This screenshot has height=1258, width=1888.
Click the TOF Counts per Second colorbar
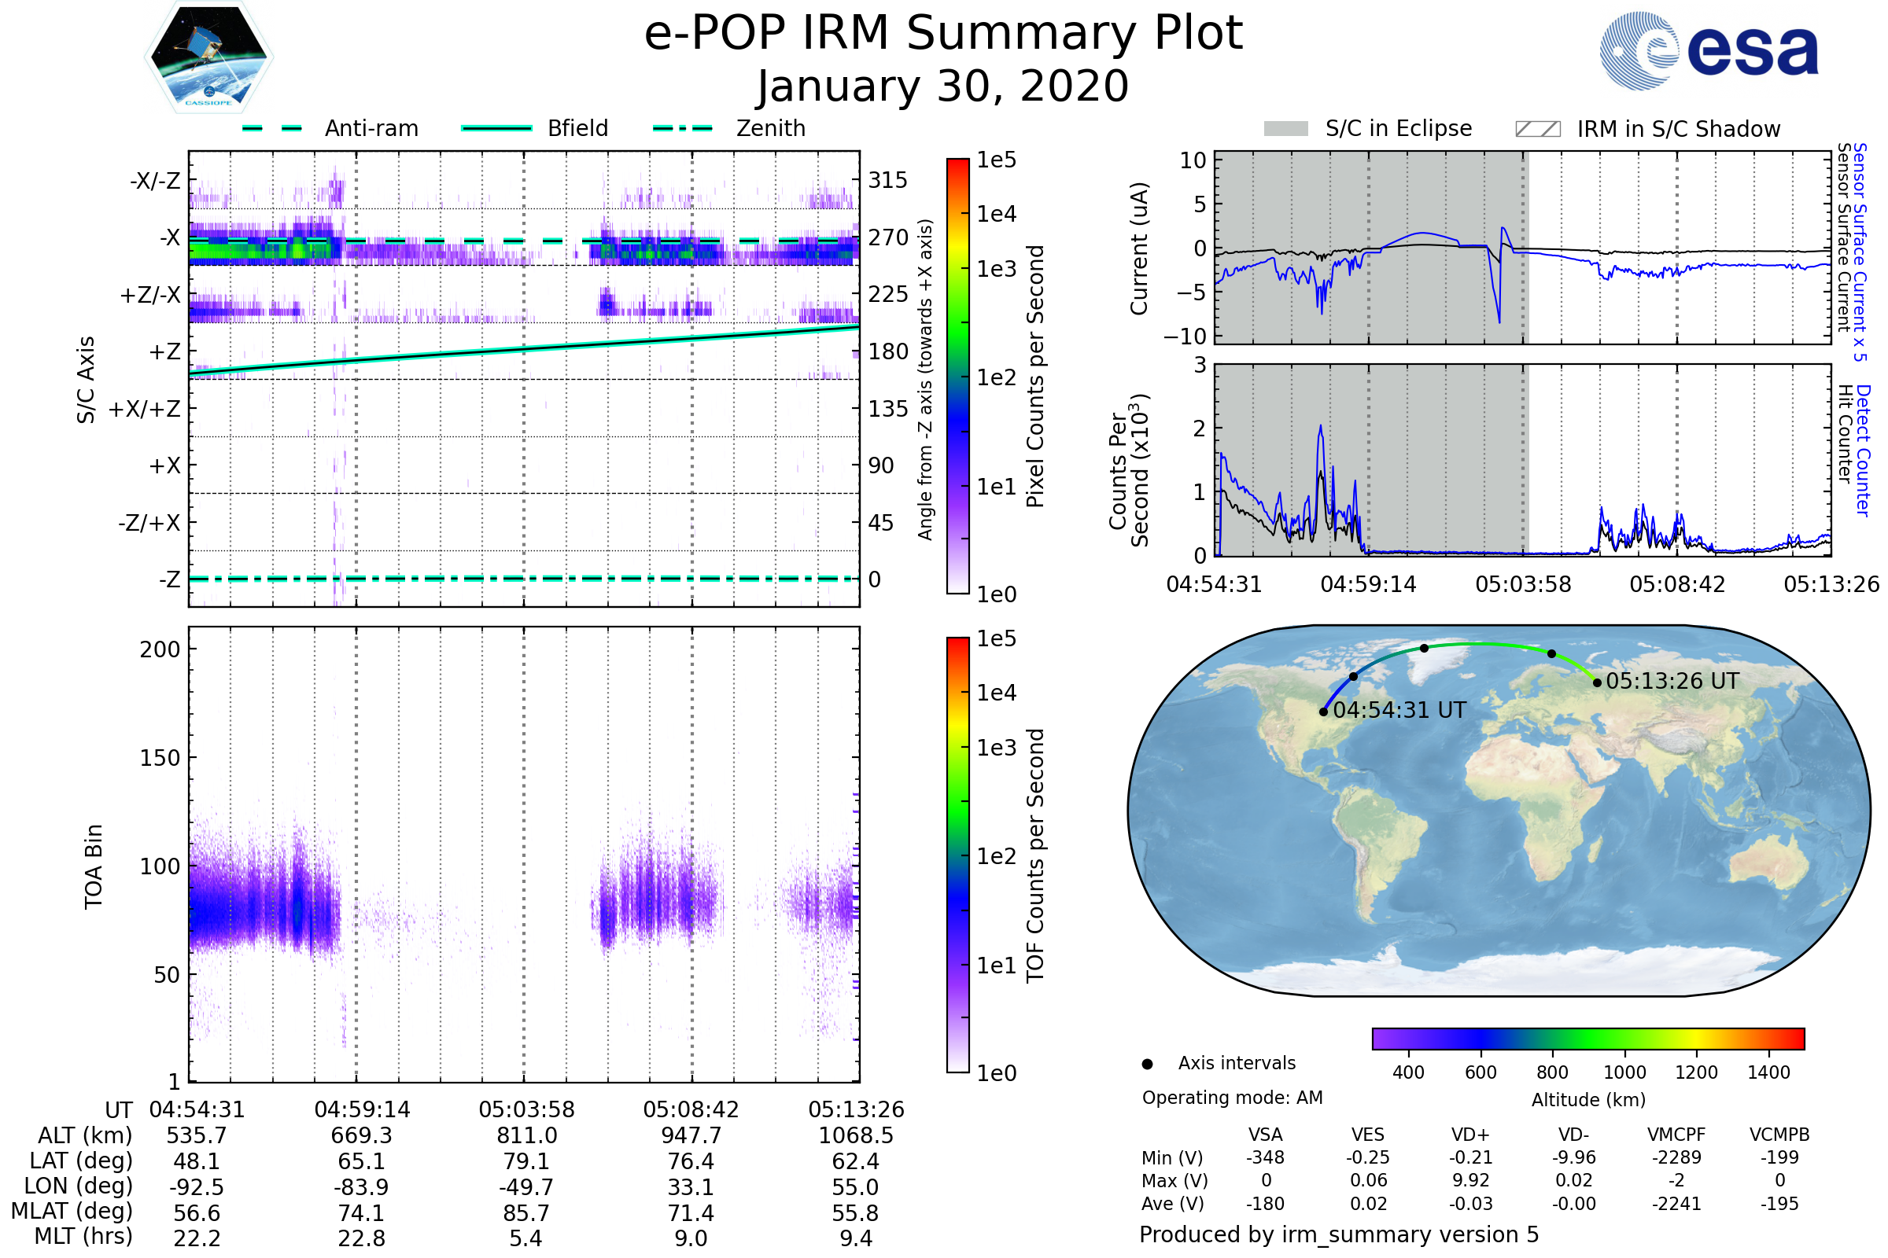(957, 855)
